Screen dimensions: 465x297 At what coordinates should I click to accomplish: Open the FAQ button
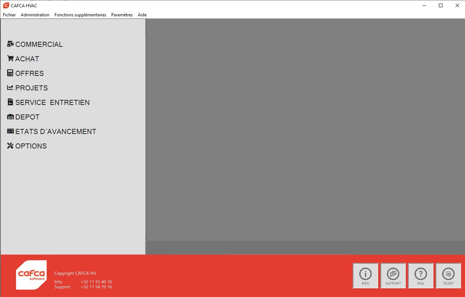coord(421,276)
